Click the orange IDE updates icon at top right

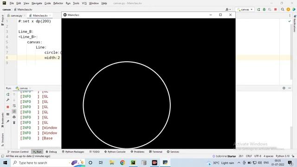click(x=288, y=9)
